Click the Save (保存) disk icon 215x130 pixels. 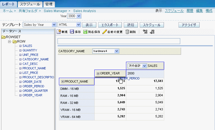72,32
